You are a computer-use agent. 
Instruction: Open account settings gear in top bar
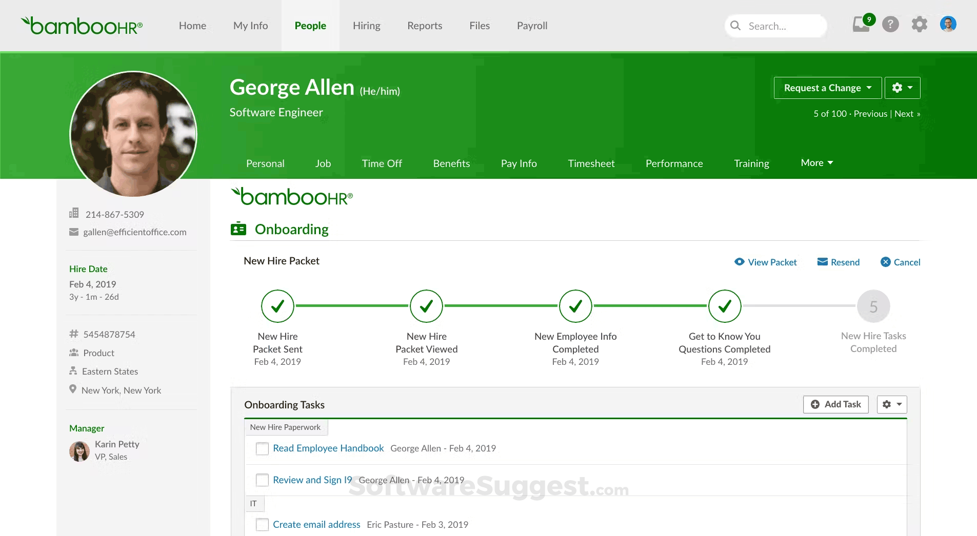click(x=920, y=24)
